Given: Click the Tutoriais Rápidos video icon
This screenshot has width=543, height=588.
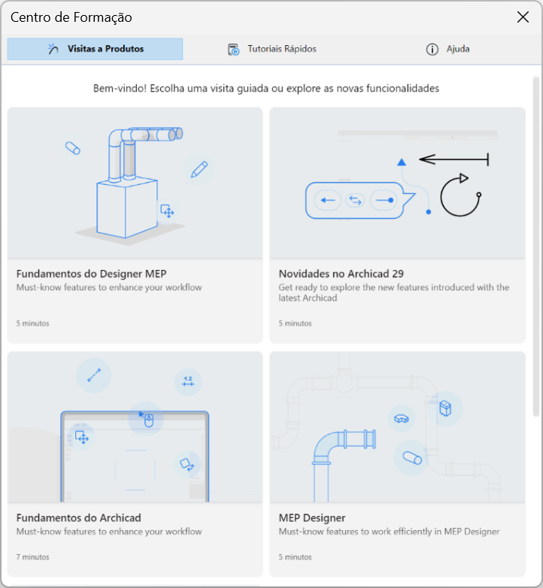Looking at the screenshot, I should (233, 49).
